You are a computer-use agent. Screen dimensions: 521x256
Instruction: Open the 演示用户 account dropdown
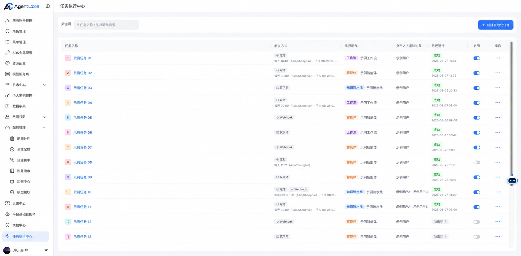coord(46,250)
